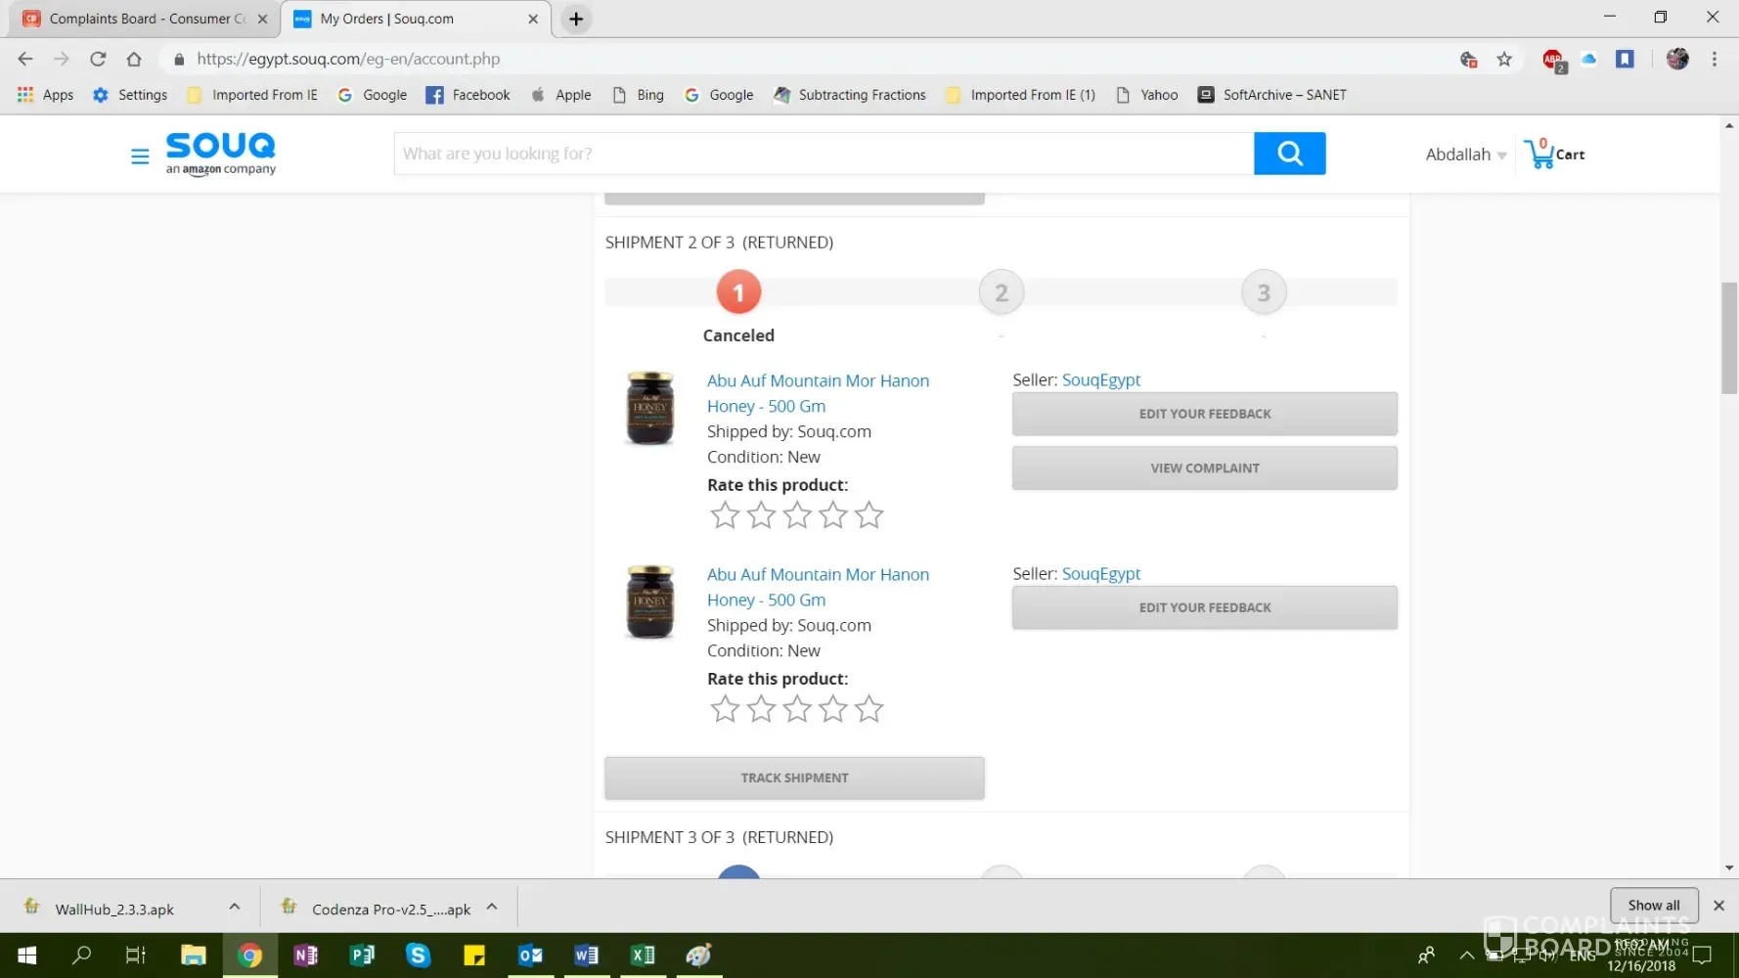1739x978 pixels.
Task: Expand WallHub_2.3.3.apk download options
Action: 235,907
